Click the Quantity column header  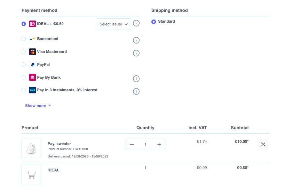pos(145,128)
